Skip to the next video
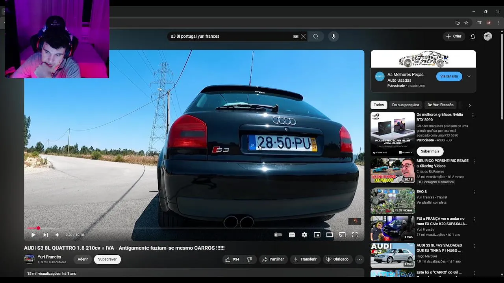The width and height of the screenshot is (504, 283). pyautogui.click(x=45, y=235)
